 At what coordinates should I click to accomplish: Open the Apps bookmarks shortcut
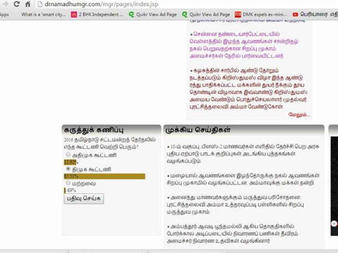click(x=5, y=14)
